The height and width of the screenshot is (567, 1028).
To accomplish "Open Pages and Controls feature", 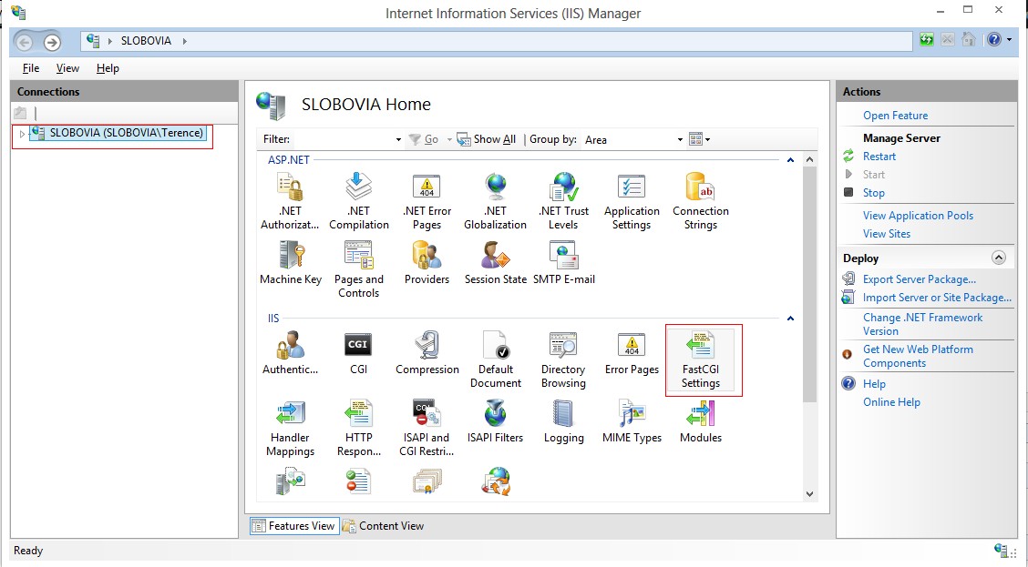I will click(359, 269).
